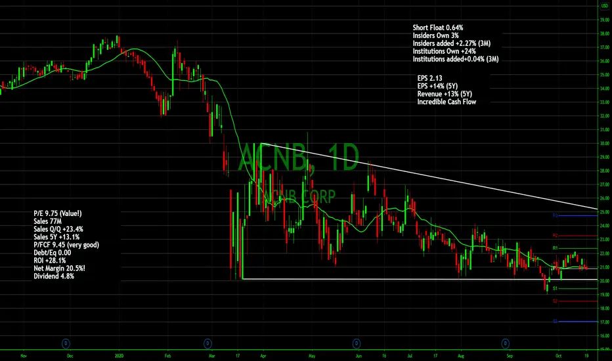Click the dividend marker above Dec
Viewport: 612px width, 361px height.
point(66,343)
